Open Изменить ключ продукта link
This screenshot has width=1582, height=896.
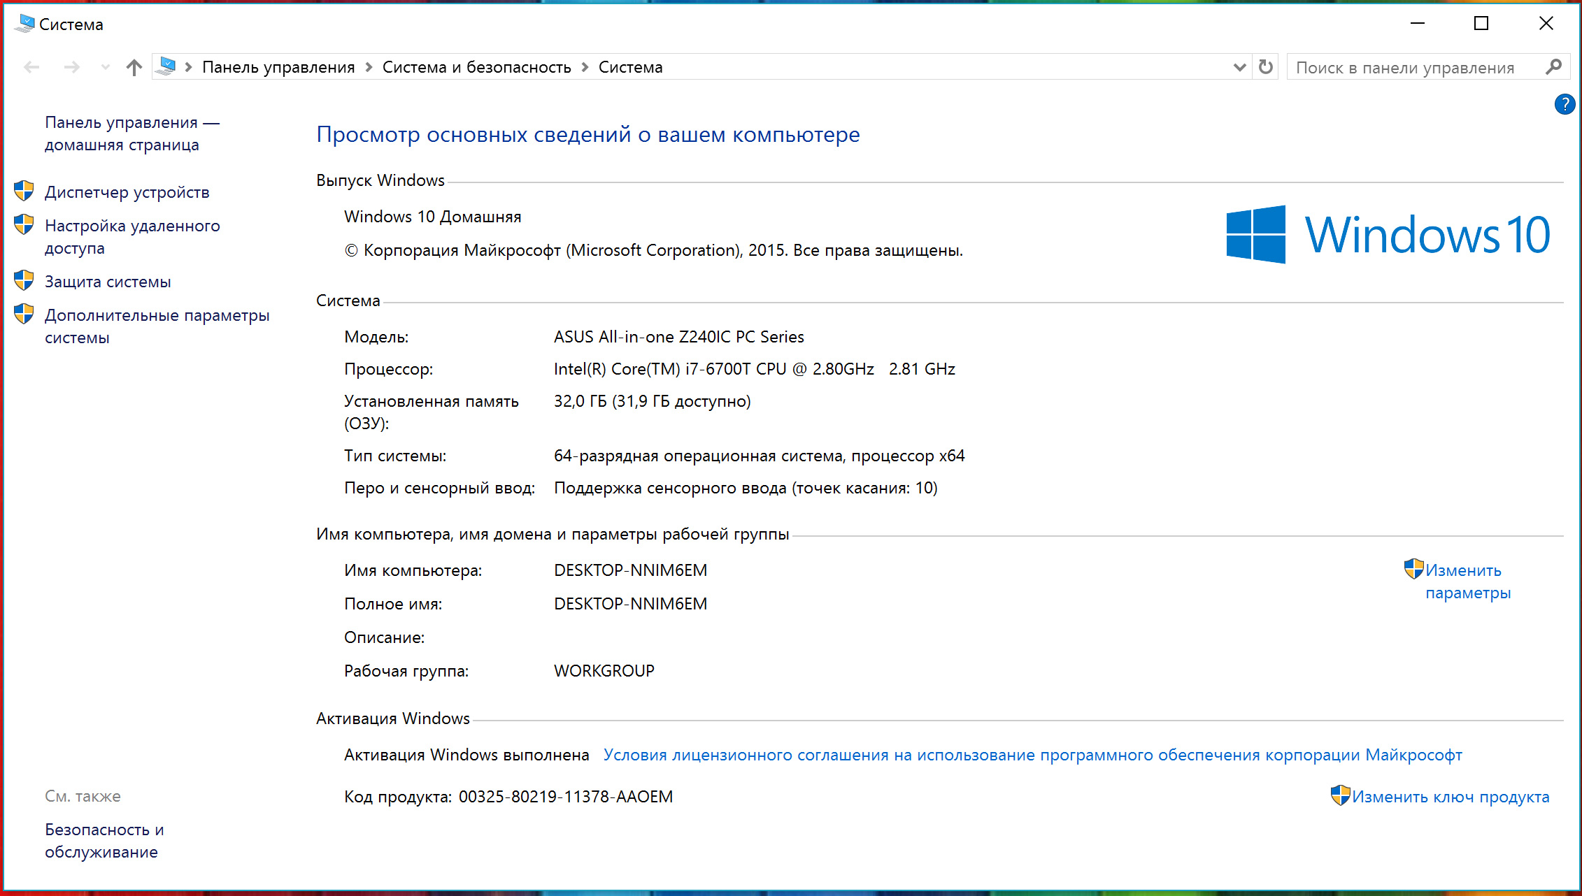[x=1450, y=797]
